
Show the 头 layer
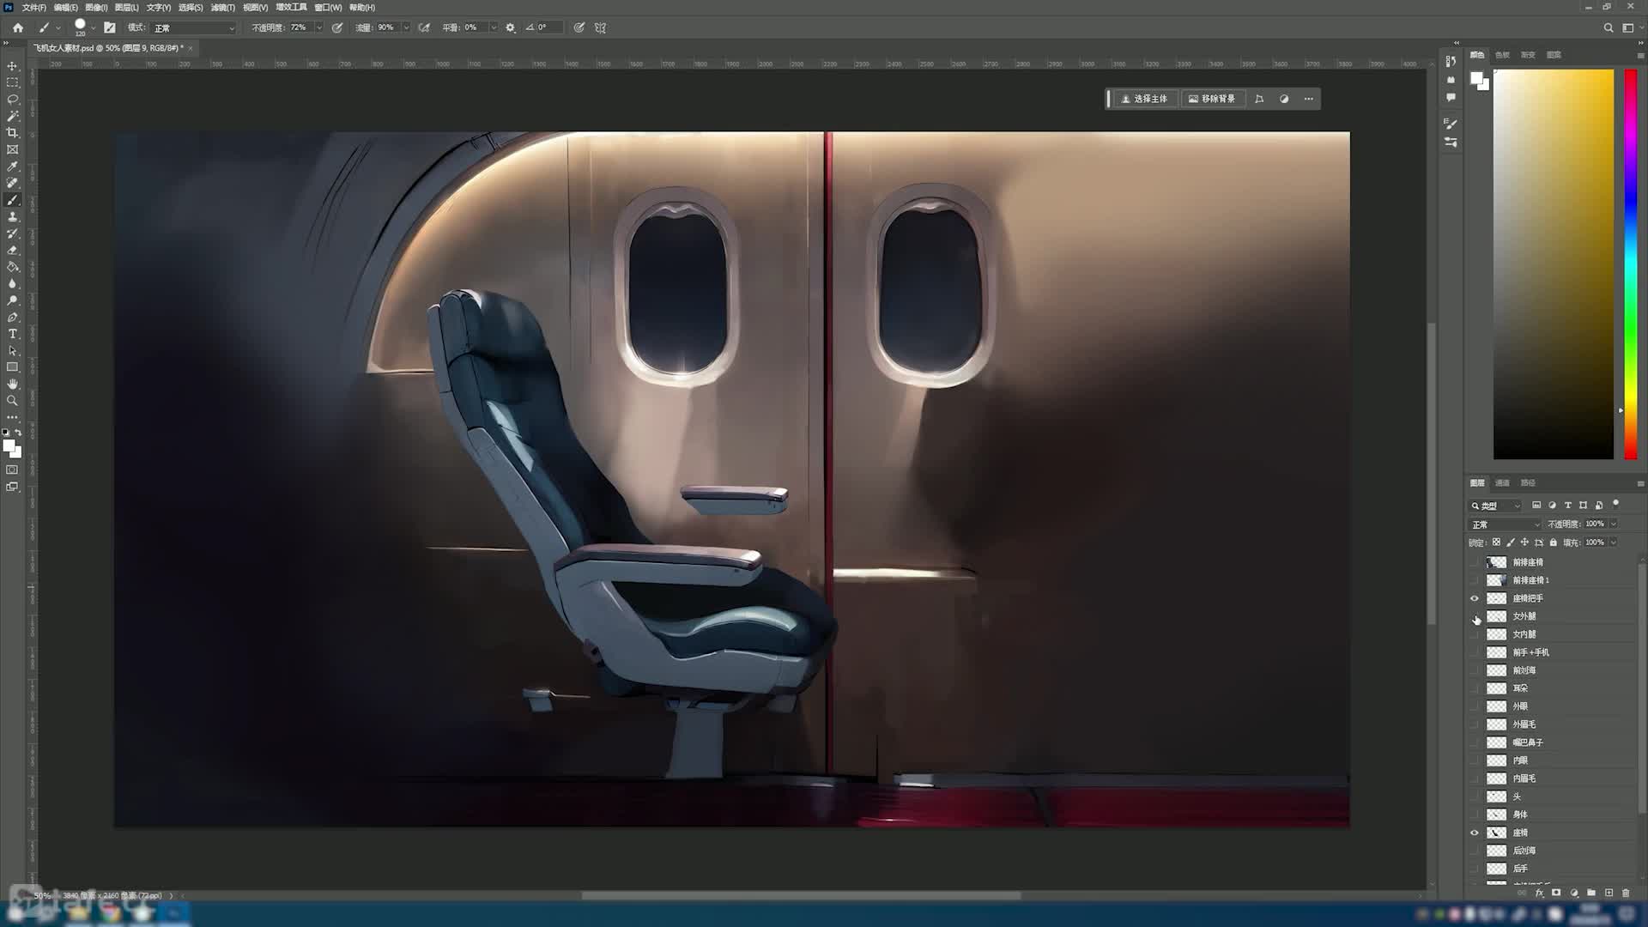pyautogui.click(x=1475, y=797)
